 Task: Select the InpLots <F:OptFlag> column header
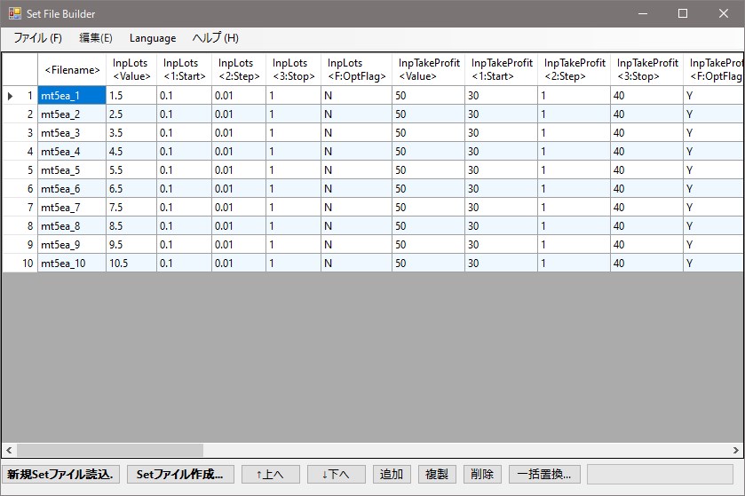356,70
